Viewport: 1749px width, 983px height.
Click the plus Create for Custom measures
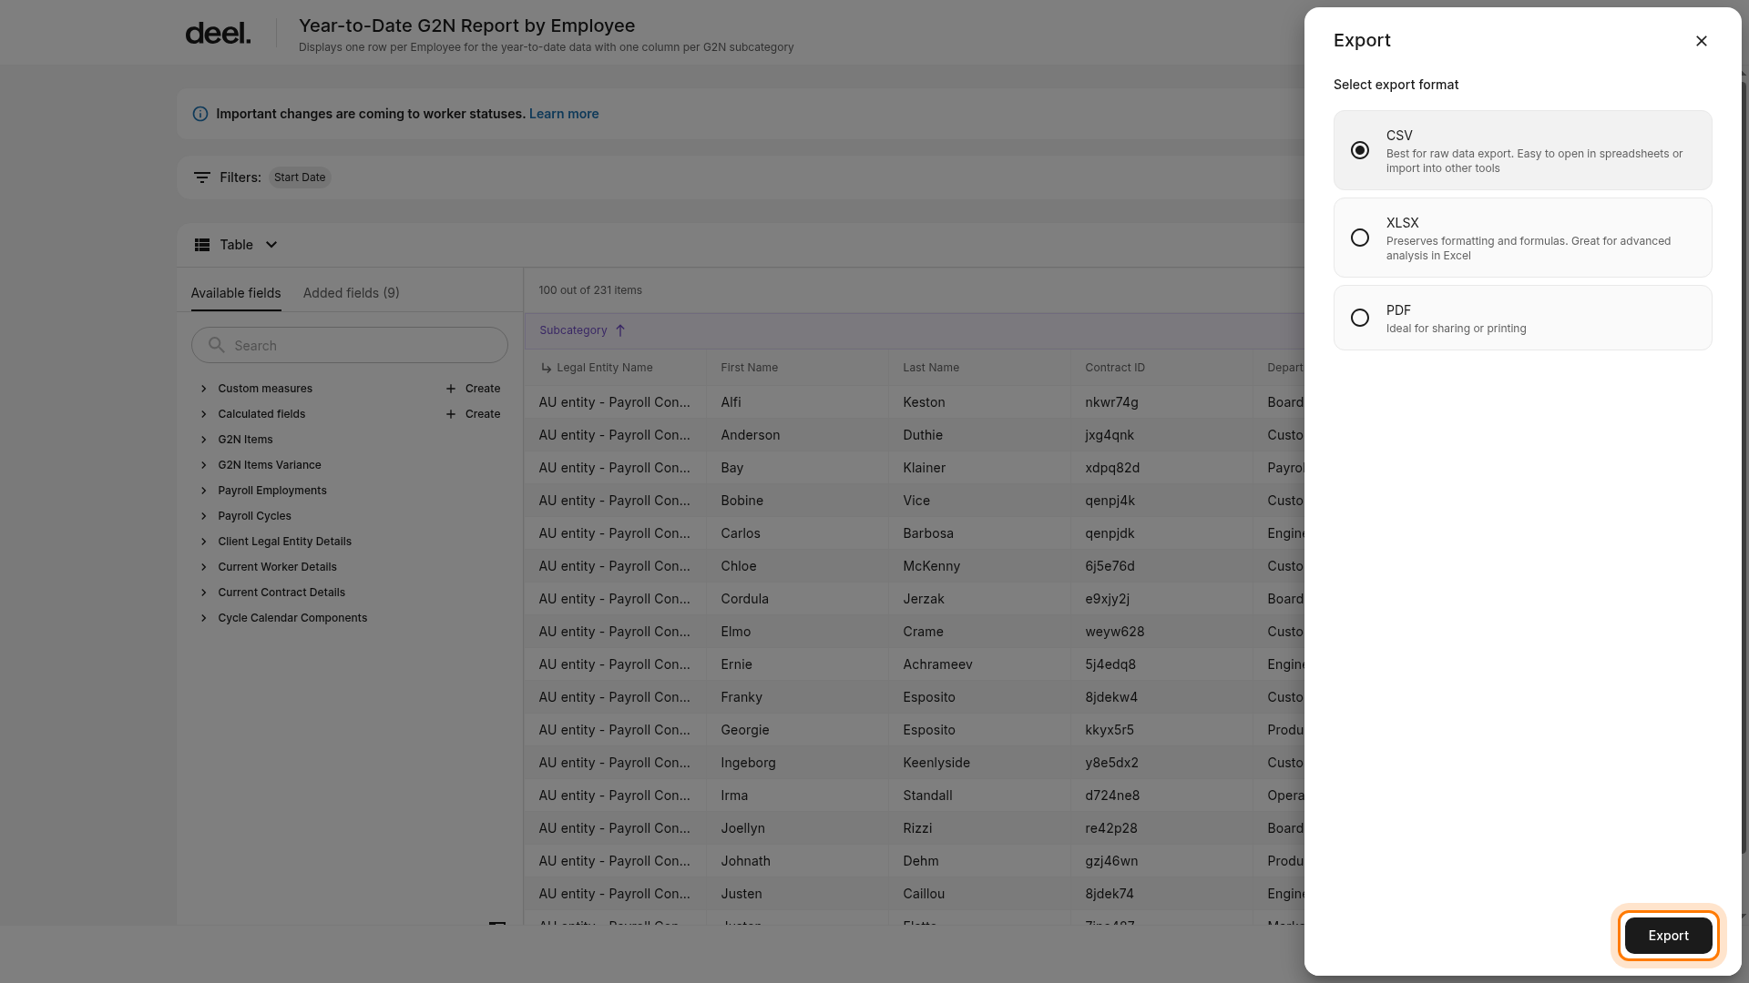tap(473, 389)
